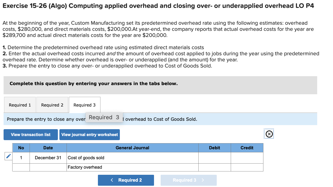Click the < Required 2 navigation button
The width and height of the screenshot is (333, 187).
(x=126, y=180)
